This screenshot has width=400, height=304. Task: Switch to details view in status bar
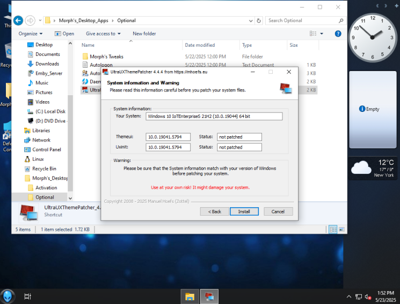coord(333,229)
